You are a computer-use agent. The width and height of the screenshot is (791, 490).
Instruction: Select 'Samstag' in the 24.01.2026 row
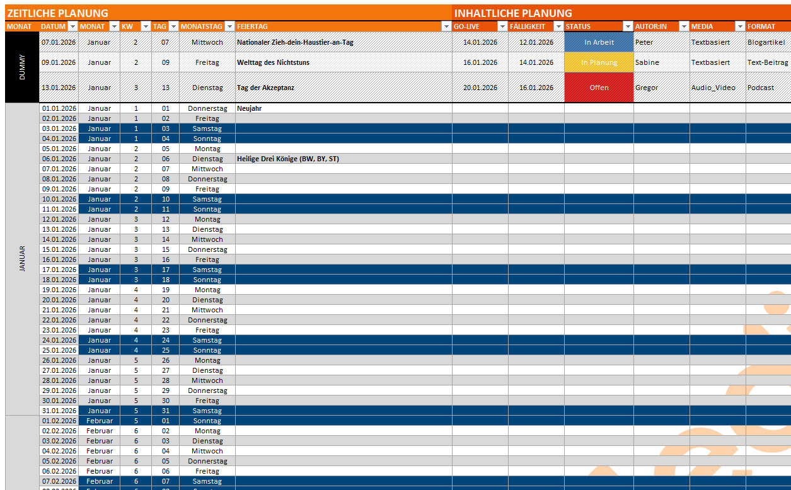coord(207,340)
